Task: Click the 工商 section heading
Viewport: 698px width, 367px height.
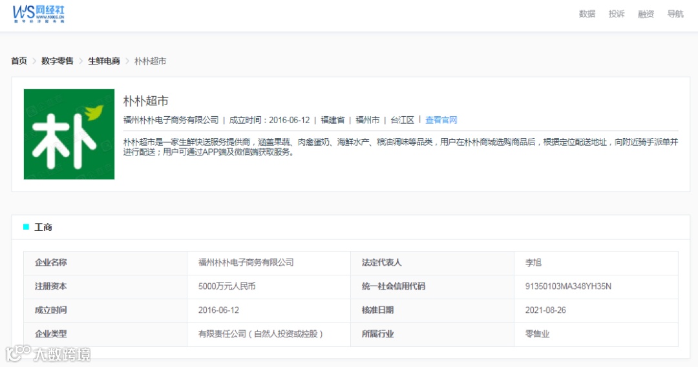Action: 43,227
